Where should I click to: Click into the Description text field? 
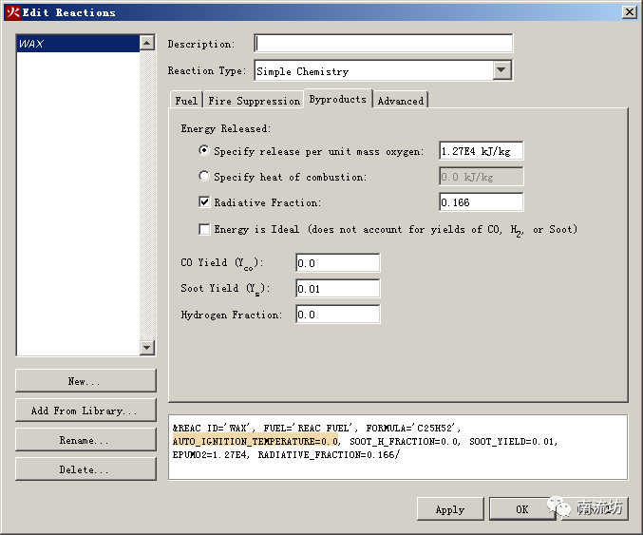[383, 44]
